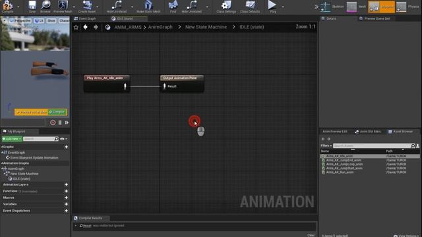Open the Filters dropdown in Asset Browser

point(326,145)
